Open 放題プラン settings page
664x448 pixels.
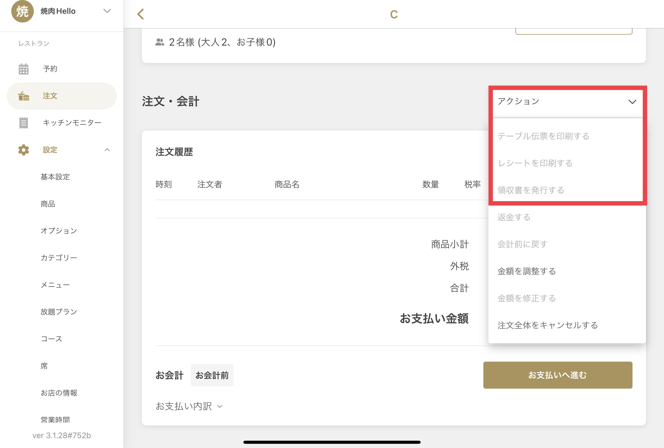pyautogui.click(x=59, y=312)
